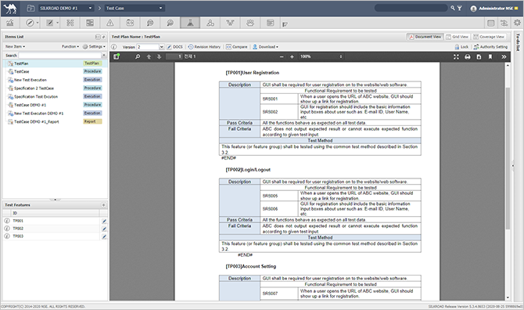
Task: Open Authority Setting
Action: tap(490, 47)
